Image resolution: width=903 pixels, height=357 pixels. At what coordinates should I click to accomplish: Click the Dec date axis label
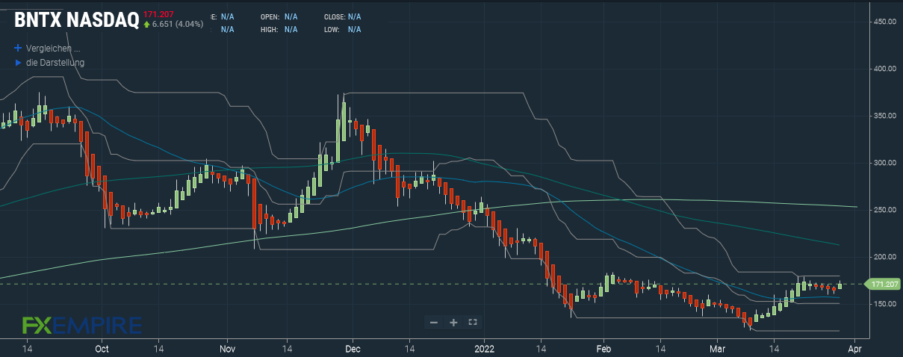click(x=353, y=348)
